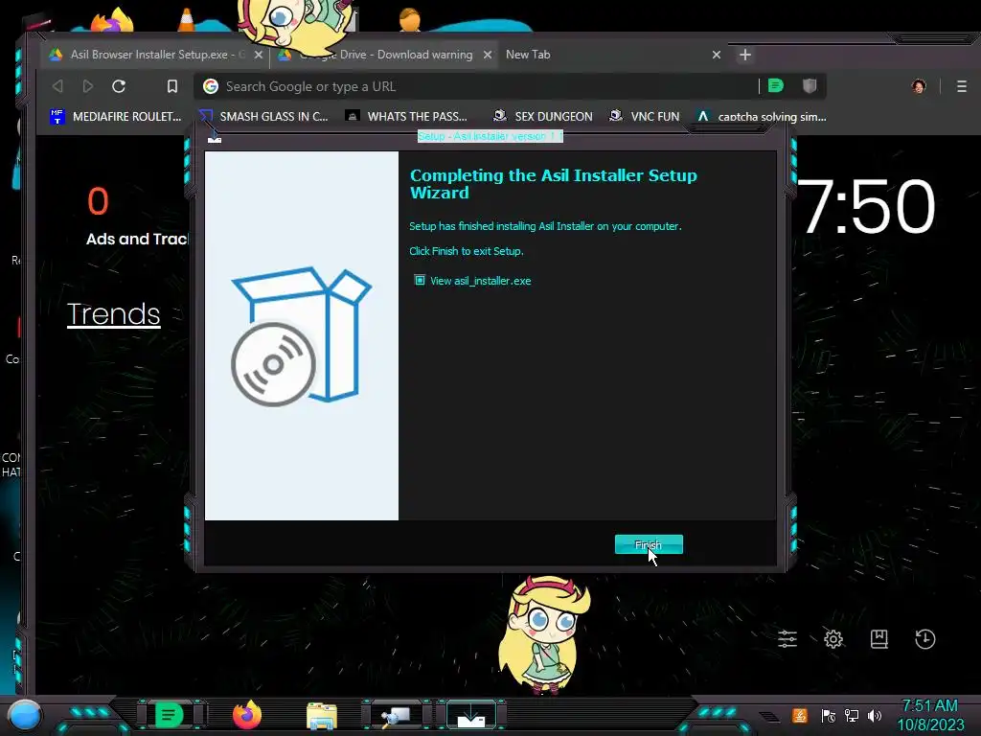Open a new browser tab with plus button

coord(745,55)
